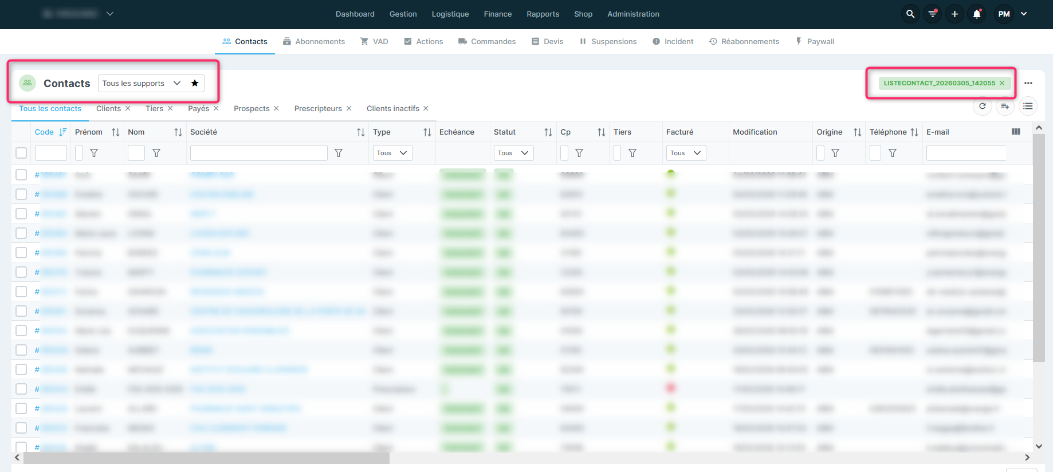Screen dimensions: 1053x472
Task: Check the first contact row checkbox
Action: tap(21, 175)
